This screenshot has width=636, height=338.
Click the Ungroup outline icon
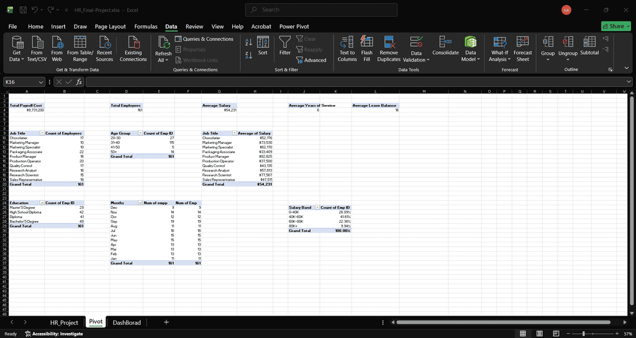[568, 42]
